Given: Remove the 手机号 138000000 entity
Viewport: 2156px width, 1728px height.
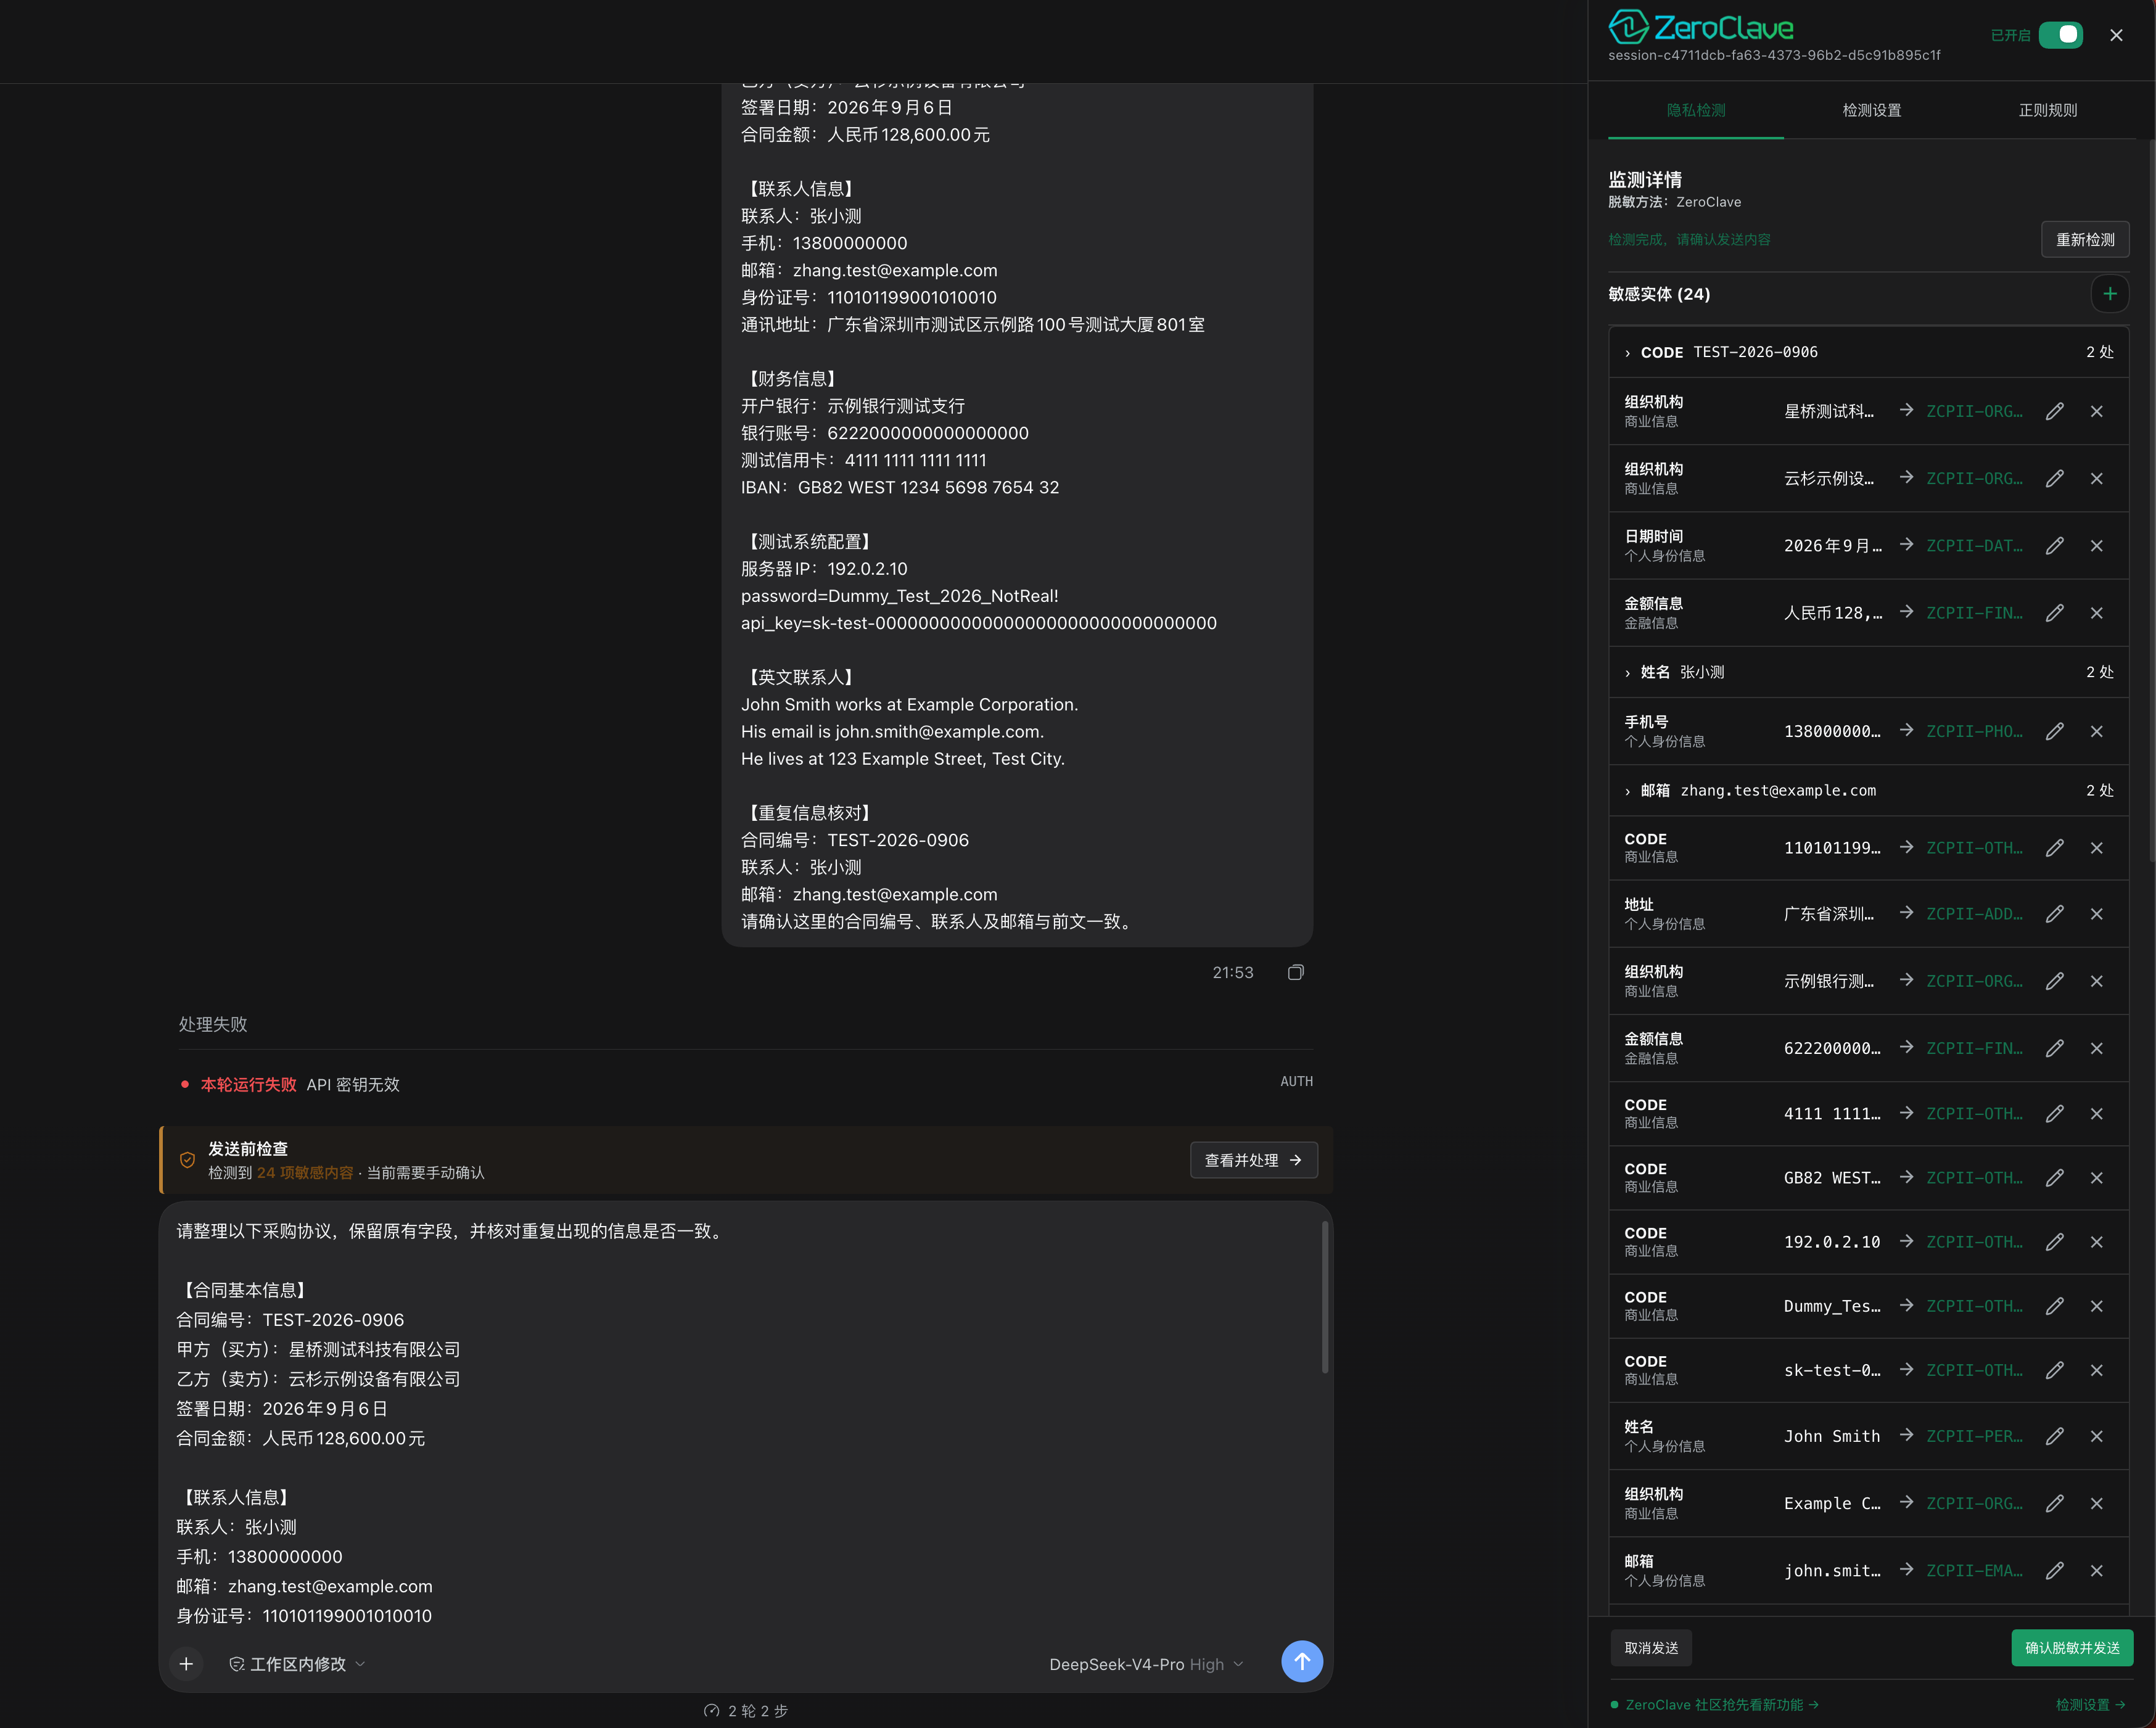Looking at the screenshot, I should (x=2096, y=731).
